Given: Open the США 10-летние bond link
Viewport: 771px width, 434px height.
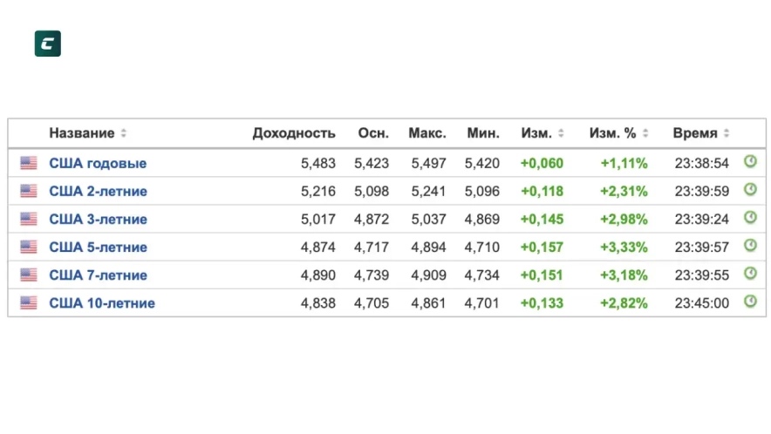Looking at the screenshot, I should (102, 302).
